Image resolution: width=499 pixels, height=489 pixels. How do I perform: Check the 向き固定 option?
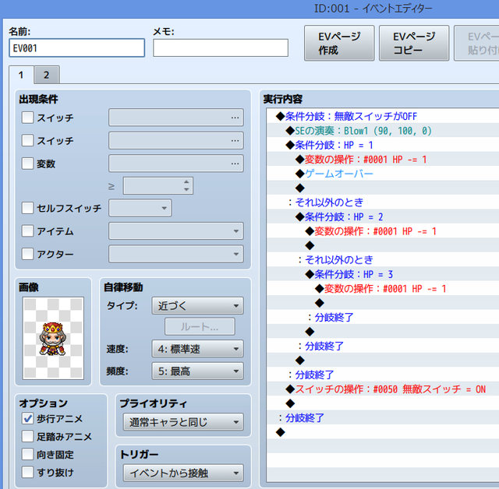(27, 455)
